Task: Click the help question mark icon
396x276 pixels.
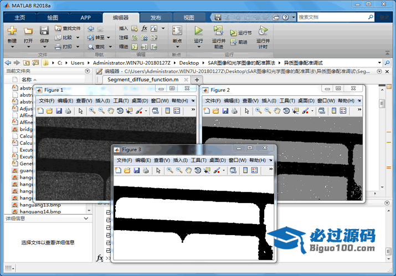Action: pos(285,17)
